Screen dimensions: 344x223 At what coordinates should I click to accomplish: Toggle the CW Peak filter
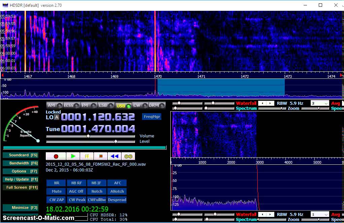click(x=76, y=200)
